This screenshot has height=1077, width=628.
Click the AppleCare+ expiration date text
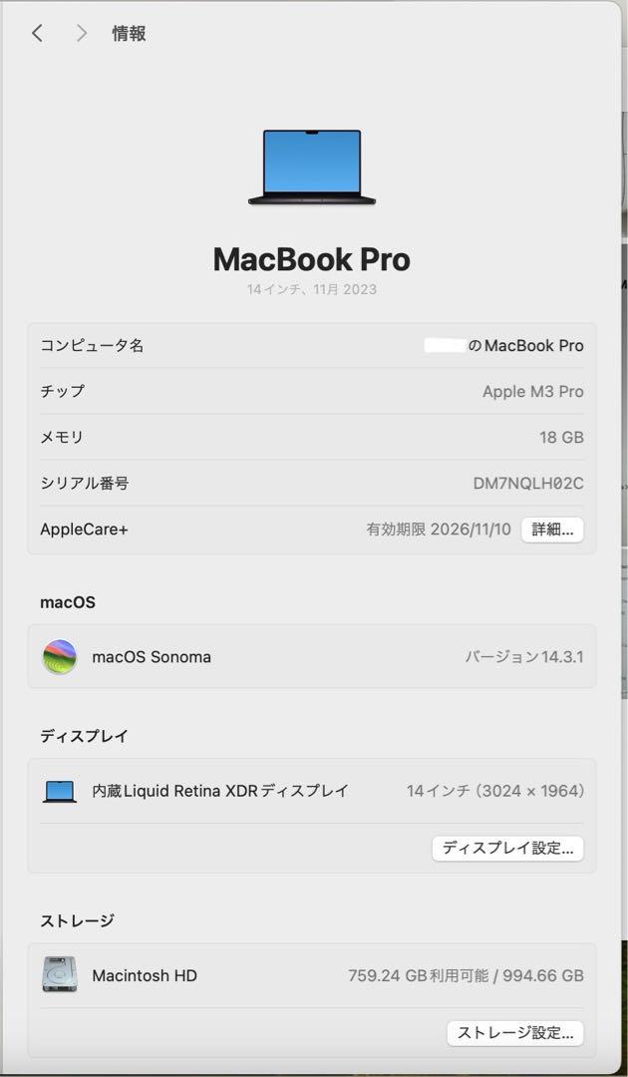tap(439, 530)
